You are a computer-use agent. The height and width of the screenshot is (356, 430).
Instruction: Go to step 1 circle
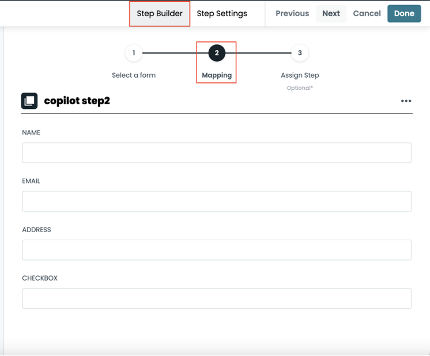[x=134, y=53]
